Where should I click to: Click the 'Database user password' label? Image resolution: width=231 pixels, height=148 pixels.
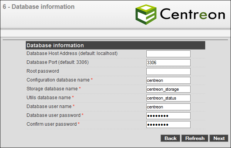(54, 115)
